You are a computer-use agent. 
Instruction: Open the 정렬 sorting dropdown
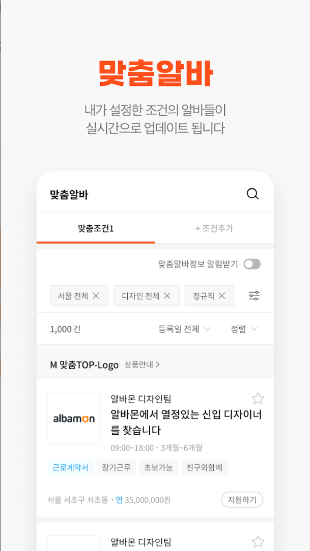click(243, 329)
